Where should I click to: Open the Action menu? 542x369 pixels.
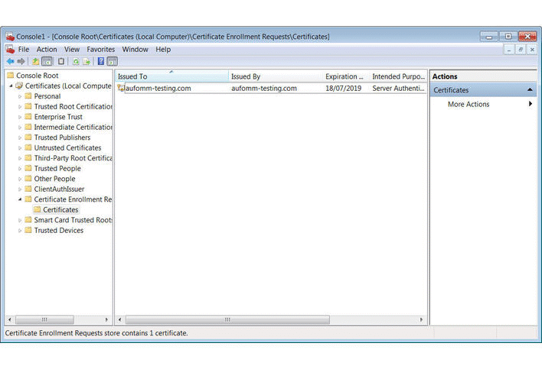pos(47,49)
